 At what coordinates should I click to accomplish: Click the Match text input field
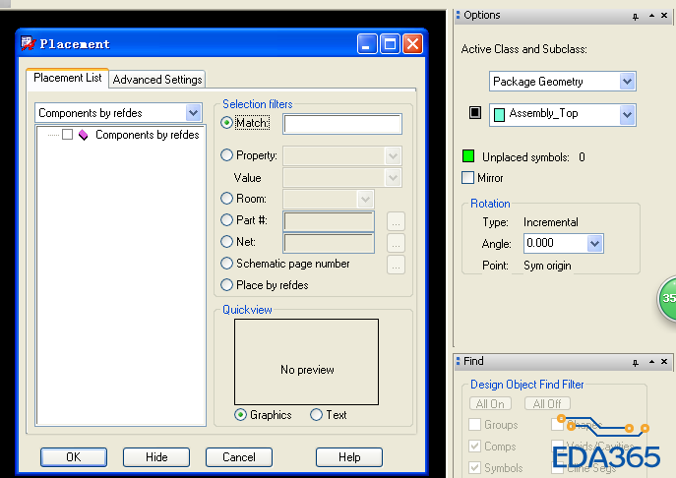pyautogui.click(x=342, y=124)
